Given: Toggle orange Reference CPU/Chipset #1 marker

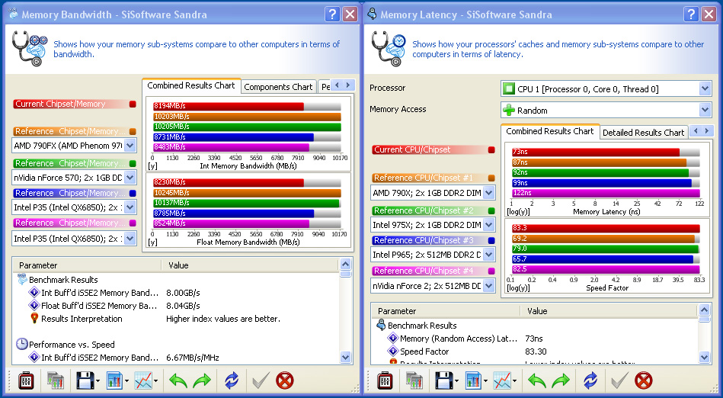Looking at the screenshot, I should [x=491, y=178].
